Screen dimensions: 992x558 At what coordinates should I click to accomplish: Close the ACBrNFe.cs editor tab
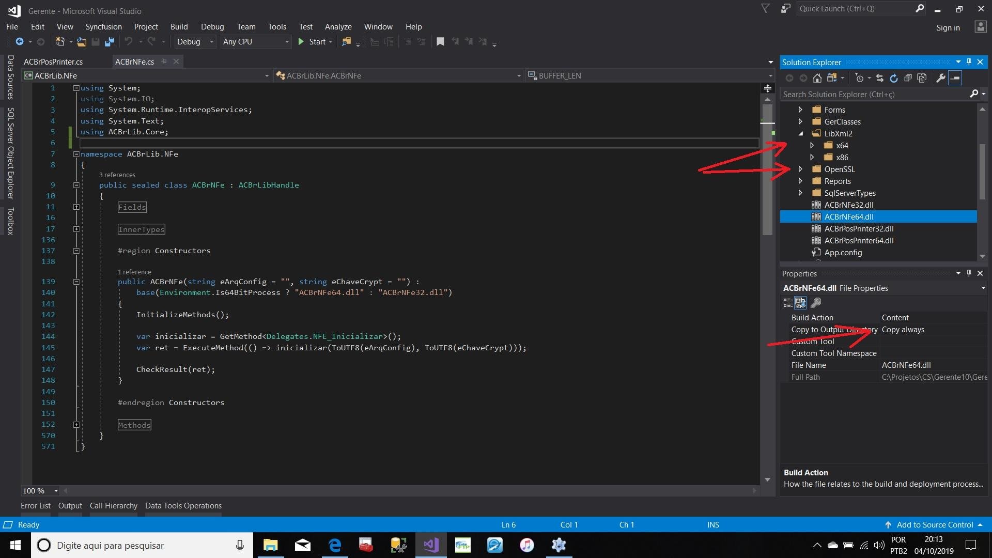tap(176, 61)
